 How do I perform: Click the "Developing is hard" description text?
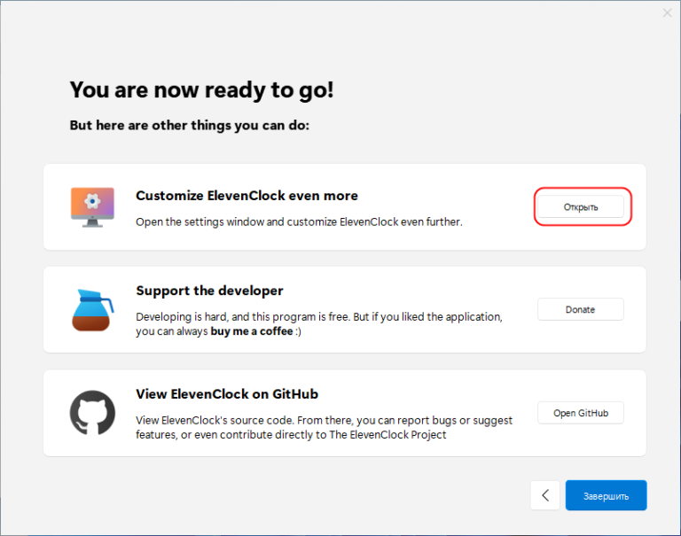tap(318, 316)
